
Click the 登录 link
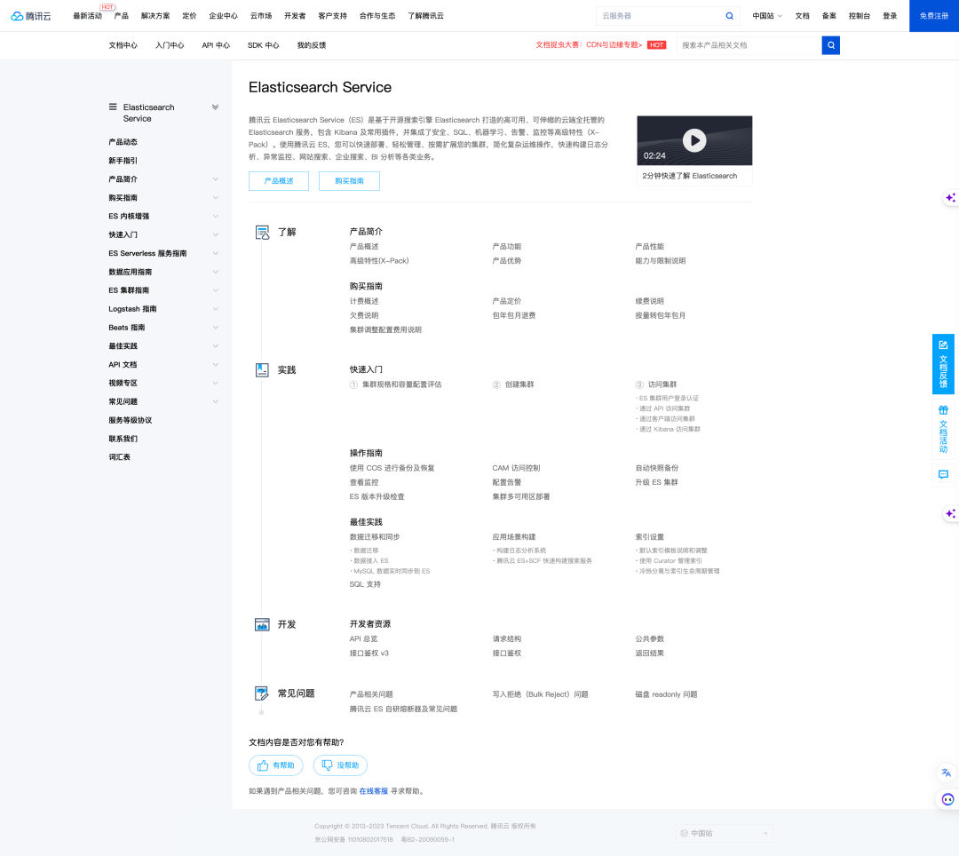point(890,16)
